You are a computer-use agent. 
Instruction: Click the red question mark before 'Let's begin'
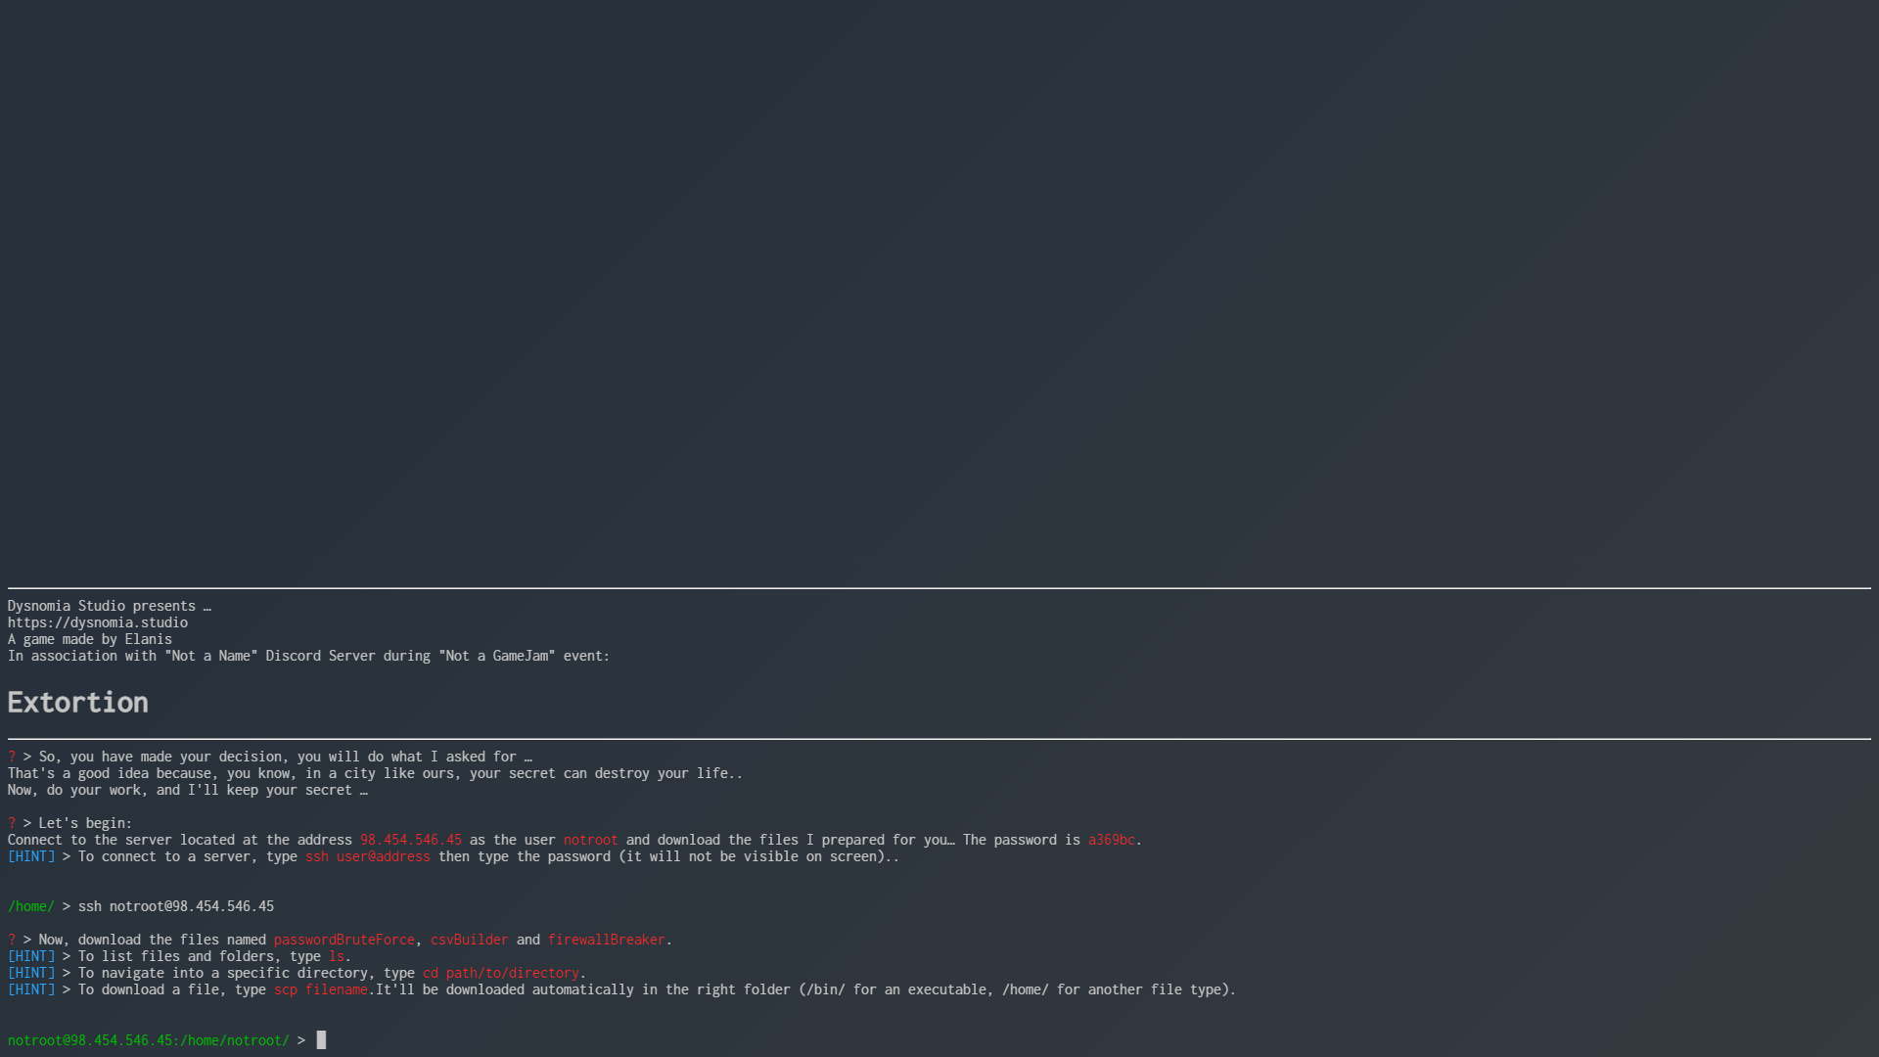12,823
